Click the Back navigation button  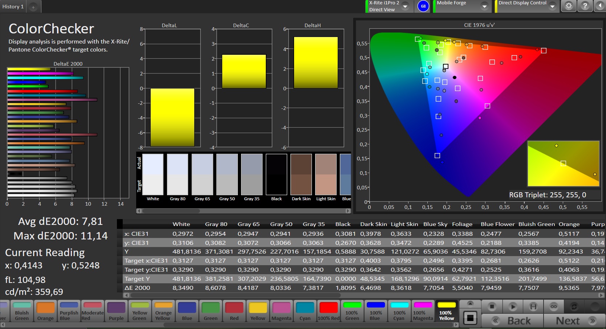click(x=512, y=321)
